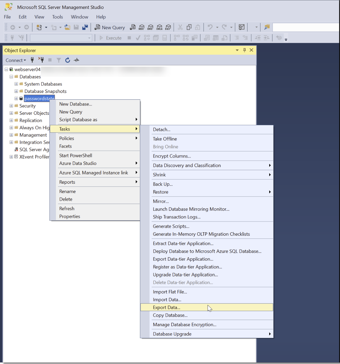Open Object Explorer window position dropdown
340x364 pixels.
(x=237, y=50)
